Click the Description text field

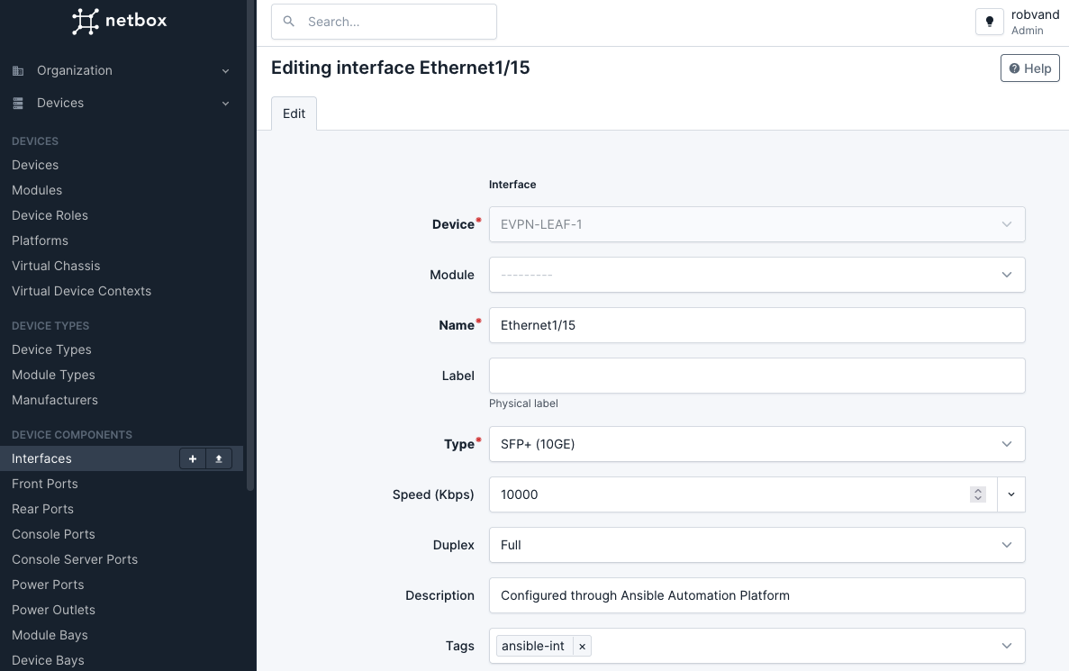pyautogui.click(x=756, y=595)
